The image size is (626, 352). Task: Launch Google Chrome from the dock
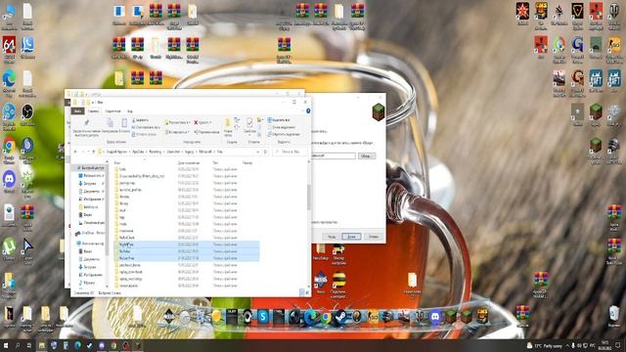tap(326, 317)
